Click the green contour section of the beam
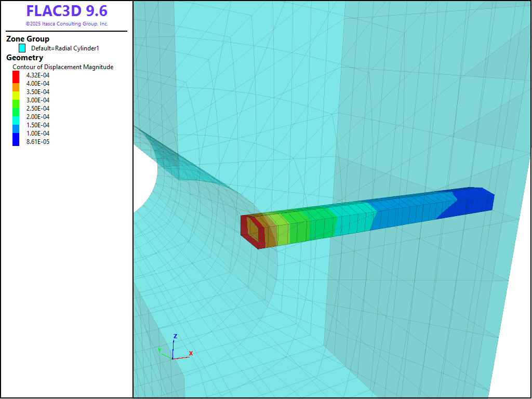 [301, 226]
